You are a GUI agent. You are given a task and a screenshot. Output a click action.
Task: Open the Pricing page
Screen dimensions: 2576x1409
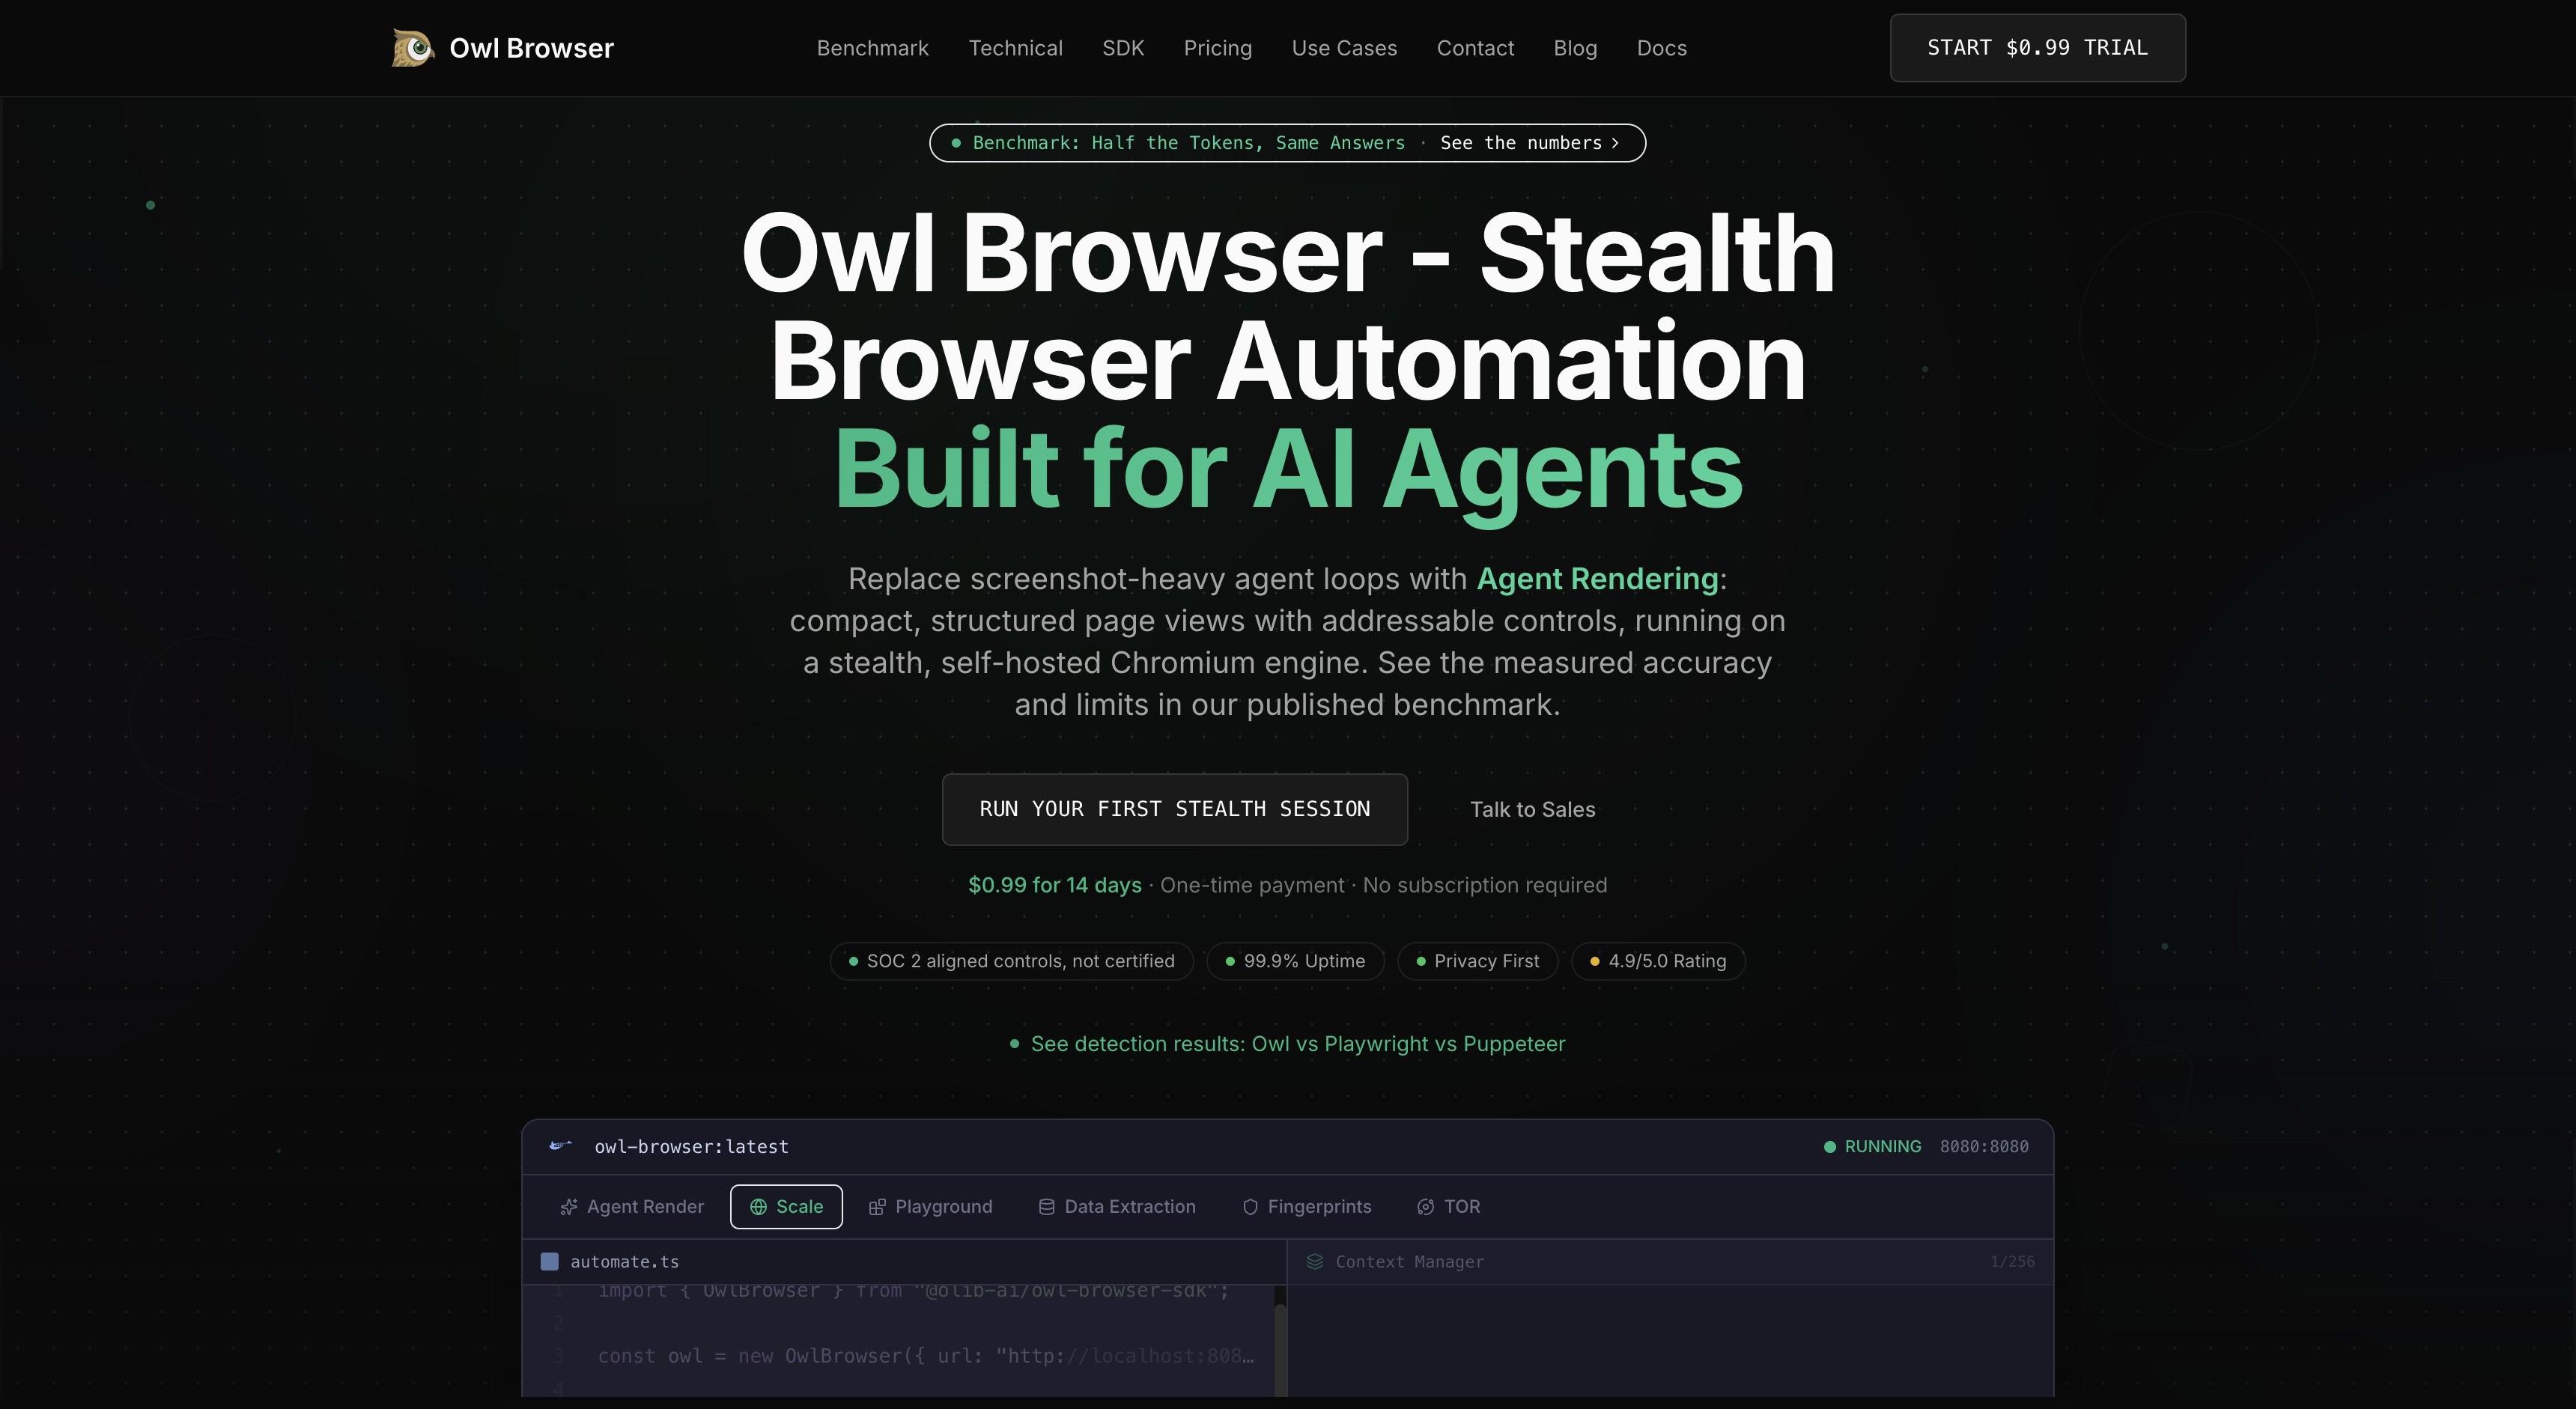pyautogui.click(x=1217, y=48)
